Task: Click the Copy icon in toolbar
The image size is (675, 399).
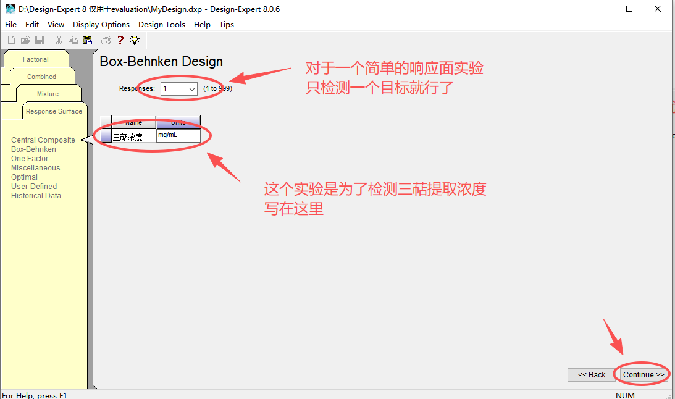Action: (73, 40)
